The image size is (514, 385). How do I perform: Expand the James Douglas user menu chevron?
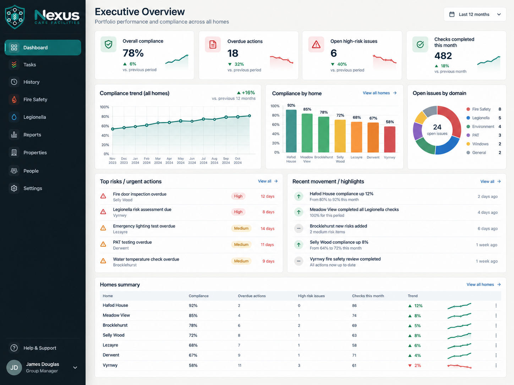75,368
